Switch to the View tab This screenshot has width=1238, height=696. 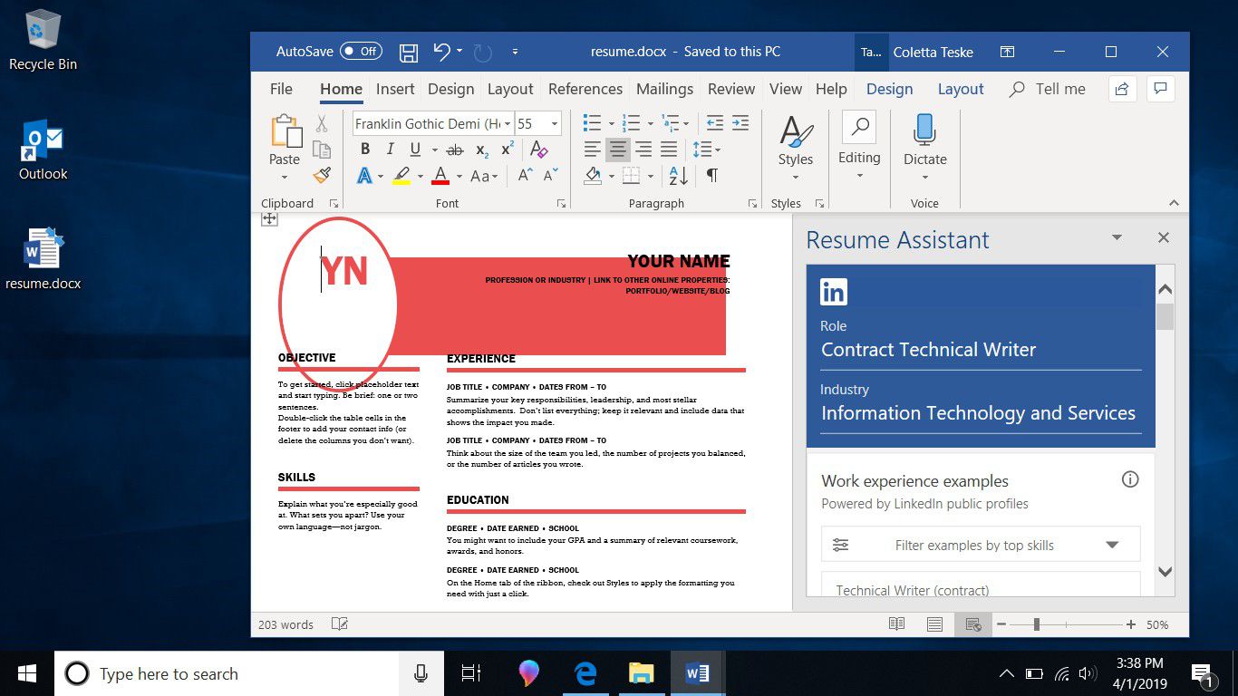786,89
